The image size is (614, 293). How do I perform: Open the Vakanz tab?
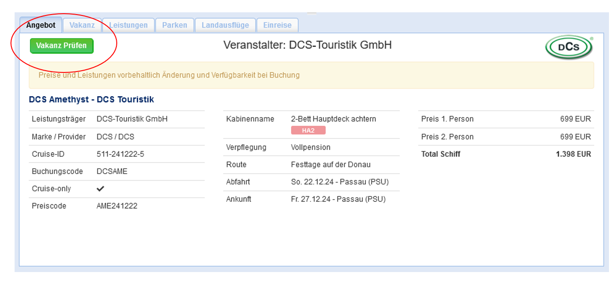click(x=82, y=25)
